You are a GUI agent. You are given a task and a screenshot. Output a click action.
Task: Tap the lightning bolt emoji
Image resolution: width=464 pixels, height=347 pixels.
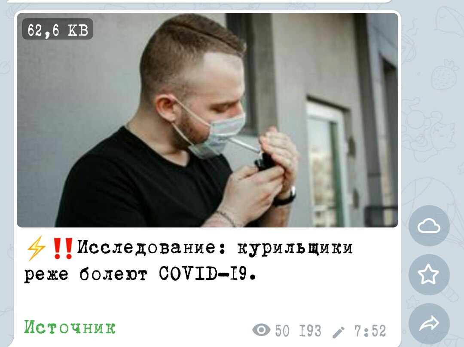tap(36, 248)
